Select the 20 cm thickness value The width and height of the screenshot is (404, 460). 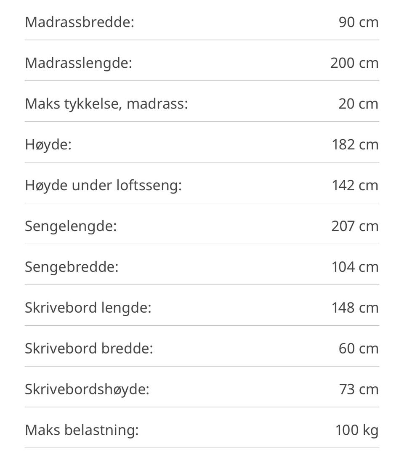[359, 104]
